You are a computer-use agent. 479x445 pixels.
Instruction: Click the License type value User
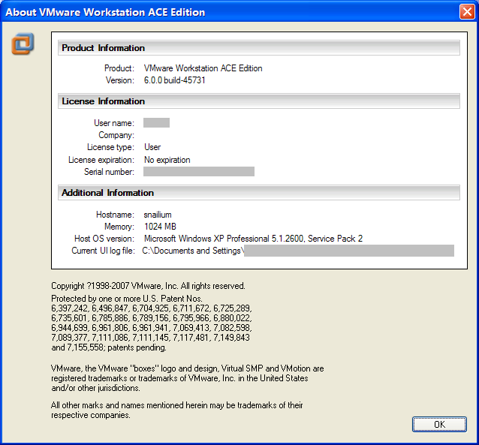click(152, 147)
